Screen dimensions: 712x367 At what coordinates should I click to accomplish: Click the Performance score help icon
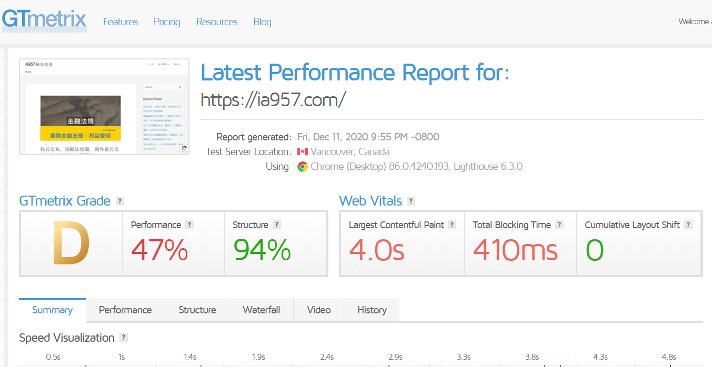coord(189,225)
